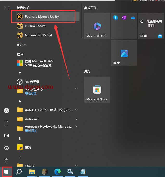
Task: Click the # letter index header
Action: pyautogui.click(x=20, y=73)
